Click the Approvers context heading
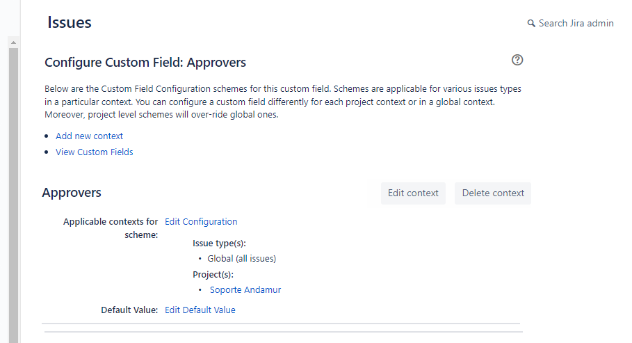Screen dimensions: 632x343 [x=72, y=193]
